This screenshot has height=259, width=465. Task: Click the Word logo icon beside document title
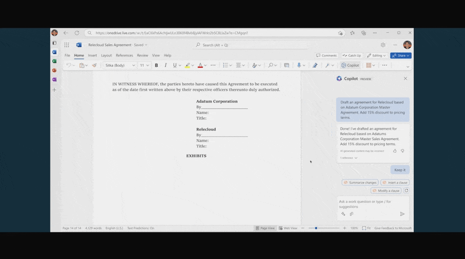[x=79, y=45]
